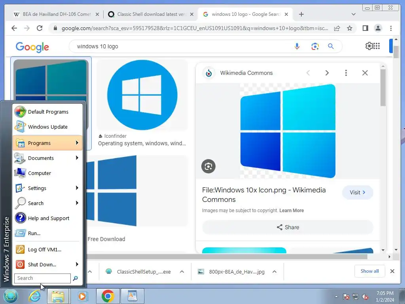Switch to Classic Shell download tab
Viewport: 405px width, 304px height.
pyautogui.click(x=151, y=14)
